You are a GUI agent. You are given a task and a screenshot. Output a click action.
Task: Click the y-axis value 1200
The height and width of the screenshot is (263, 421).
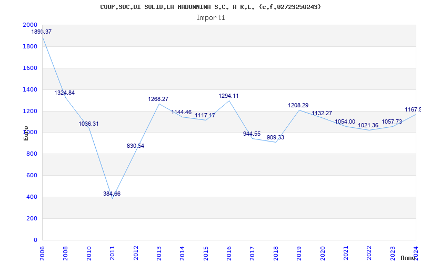click(x=30, y=111)
